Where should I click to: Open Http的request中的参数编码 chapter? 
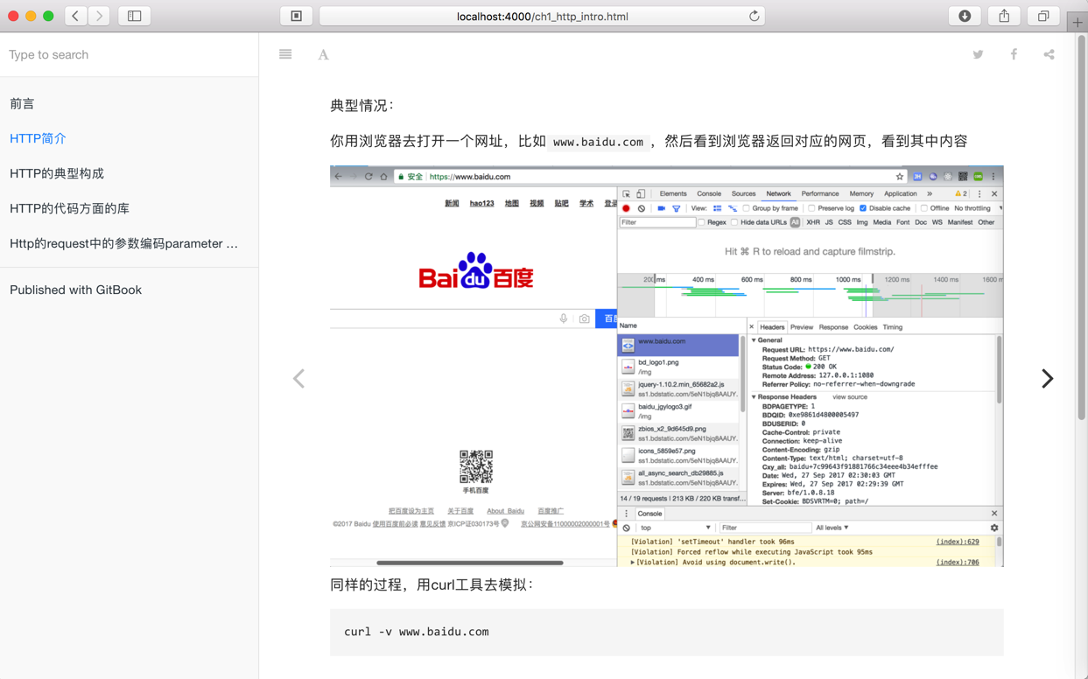coord(129,243)
